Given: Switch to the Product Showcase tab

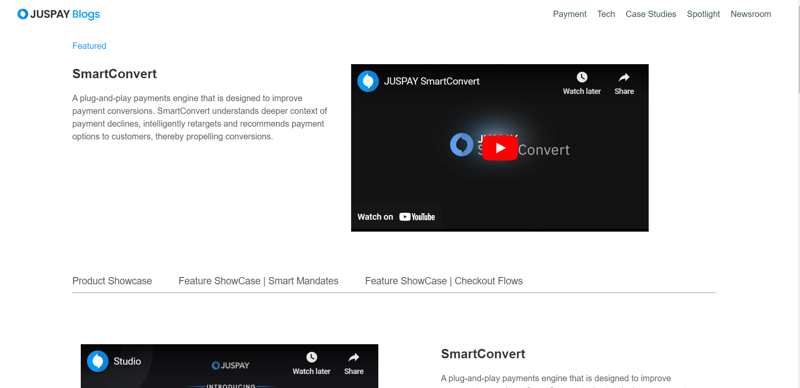Looking at the screenshot, I should coord(112,281).
